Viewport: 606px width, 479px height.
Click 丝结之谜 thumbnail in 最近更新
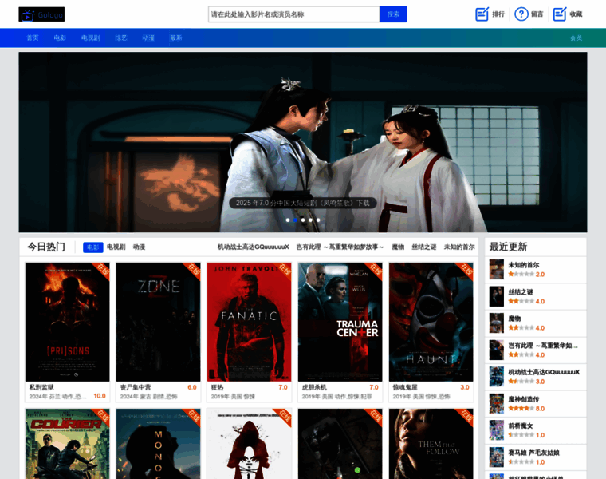(497, 296)
